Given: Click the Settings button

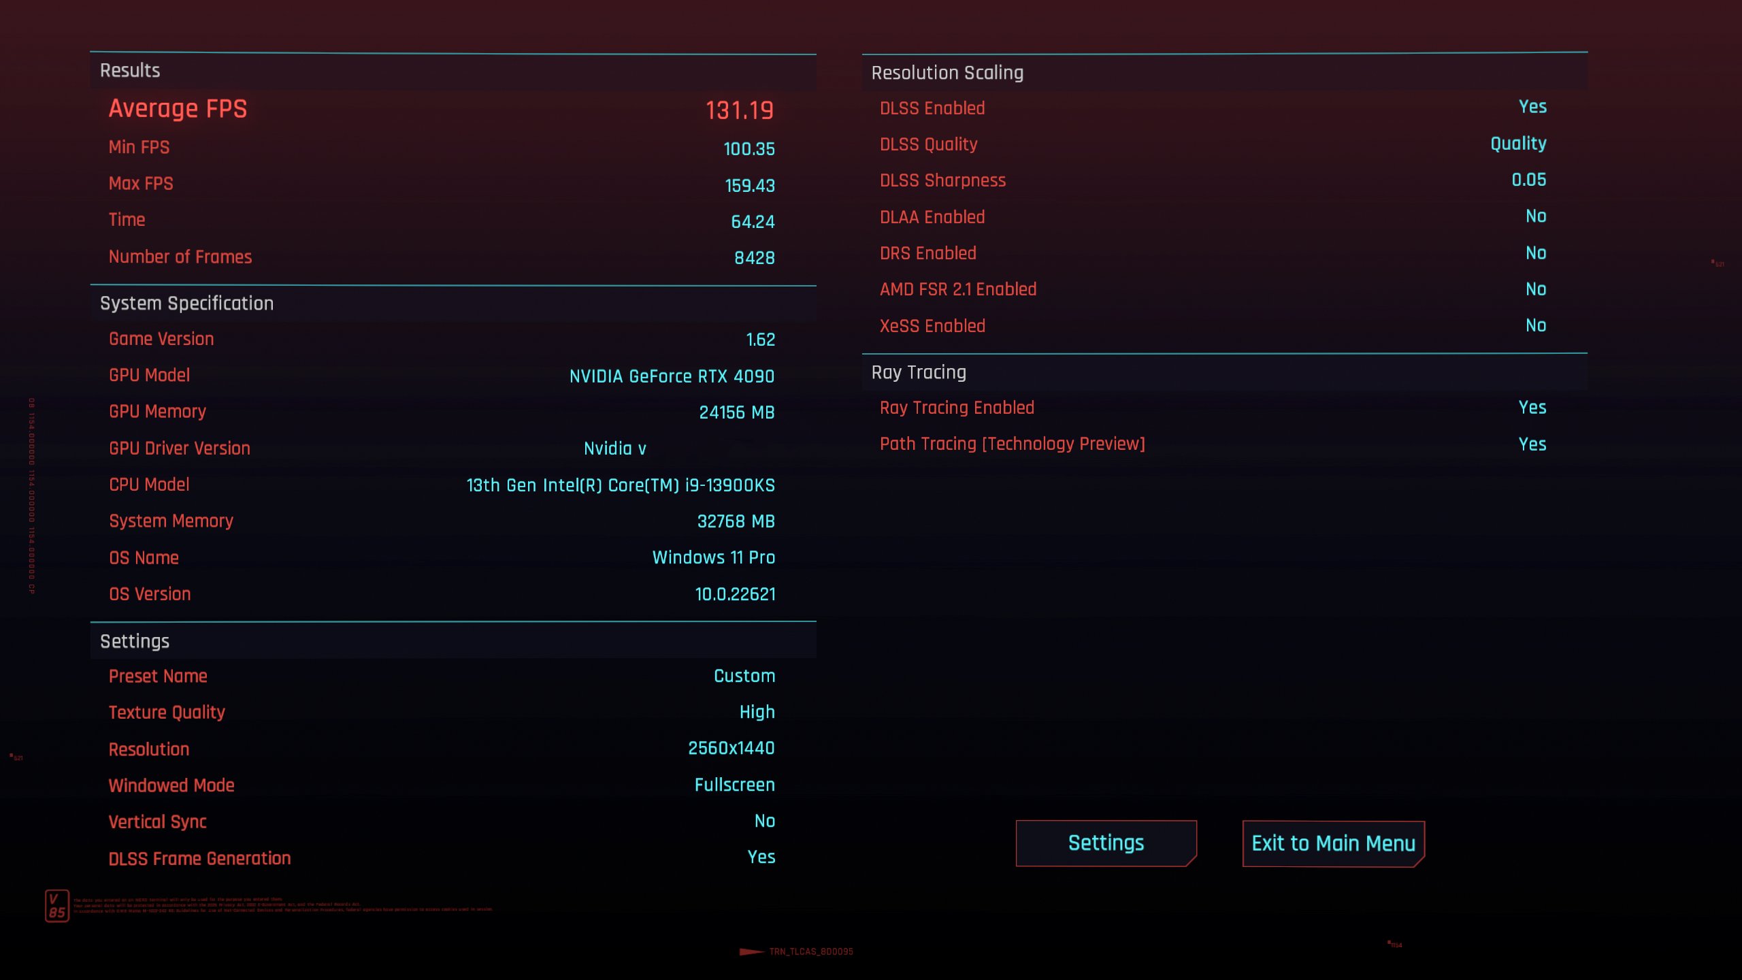Looking at the screenshot, I should [x=1106, y=844].
